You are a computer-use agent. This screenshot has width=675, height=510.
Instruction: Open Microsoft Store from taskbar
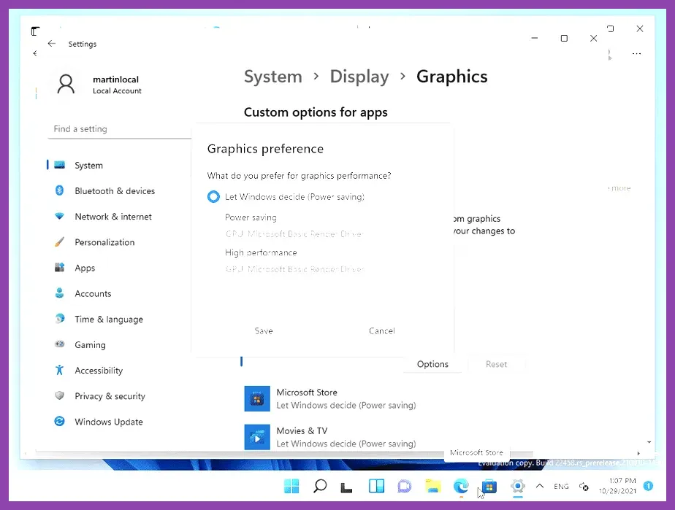pyautogui.click(x=489, y=487)
